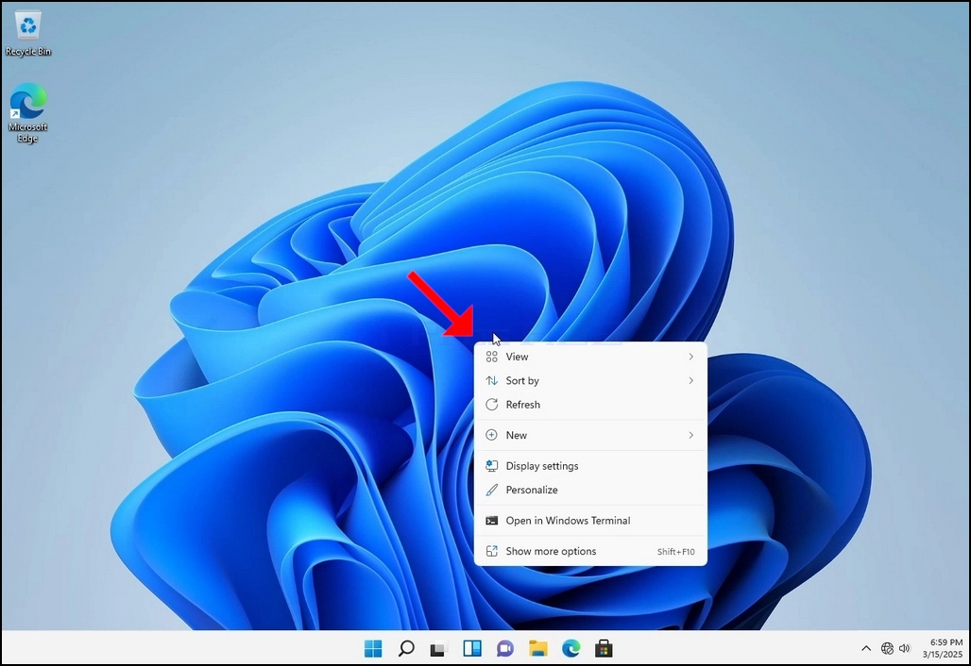The width and height of the screenshot is (971, 666).
Task: Open the Recycle Bin desktop icon
Action: pyautogui.click(x=28, y=34)
